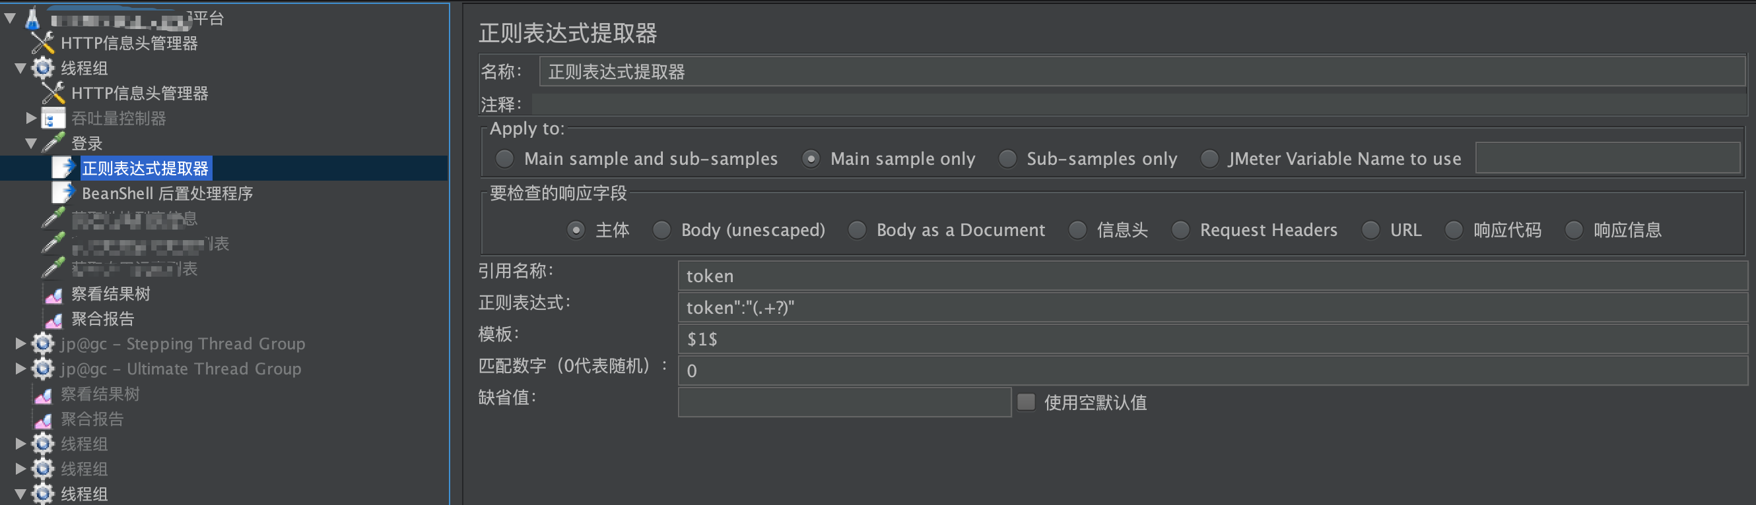Choose Body as a Document option
Image resolution: width=1756 pixels, height=505 pixels.
coord(857,230)
